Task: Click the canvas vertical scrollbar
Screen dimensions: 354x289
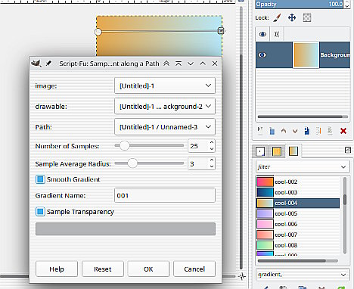Action: tap(241, 138)
